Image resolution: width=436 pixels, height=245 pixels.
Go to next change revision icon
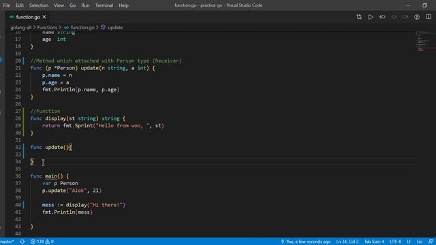pyautogui.click(x=405, y=17)
